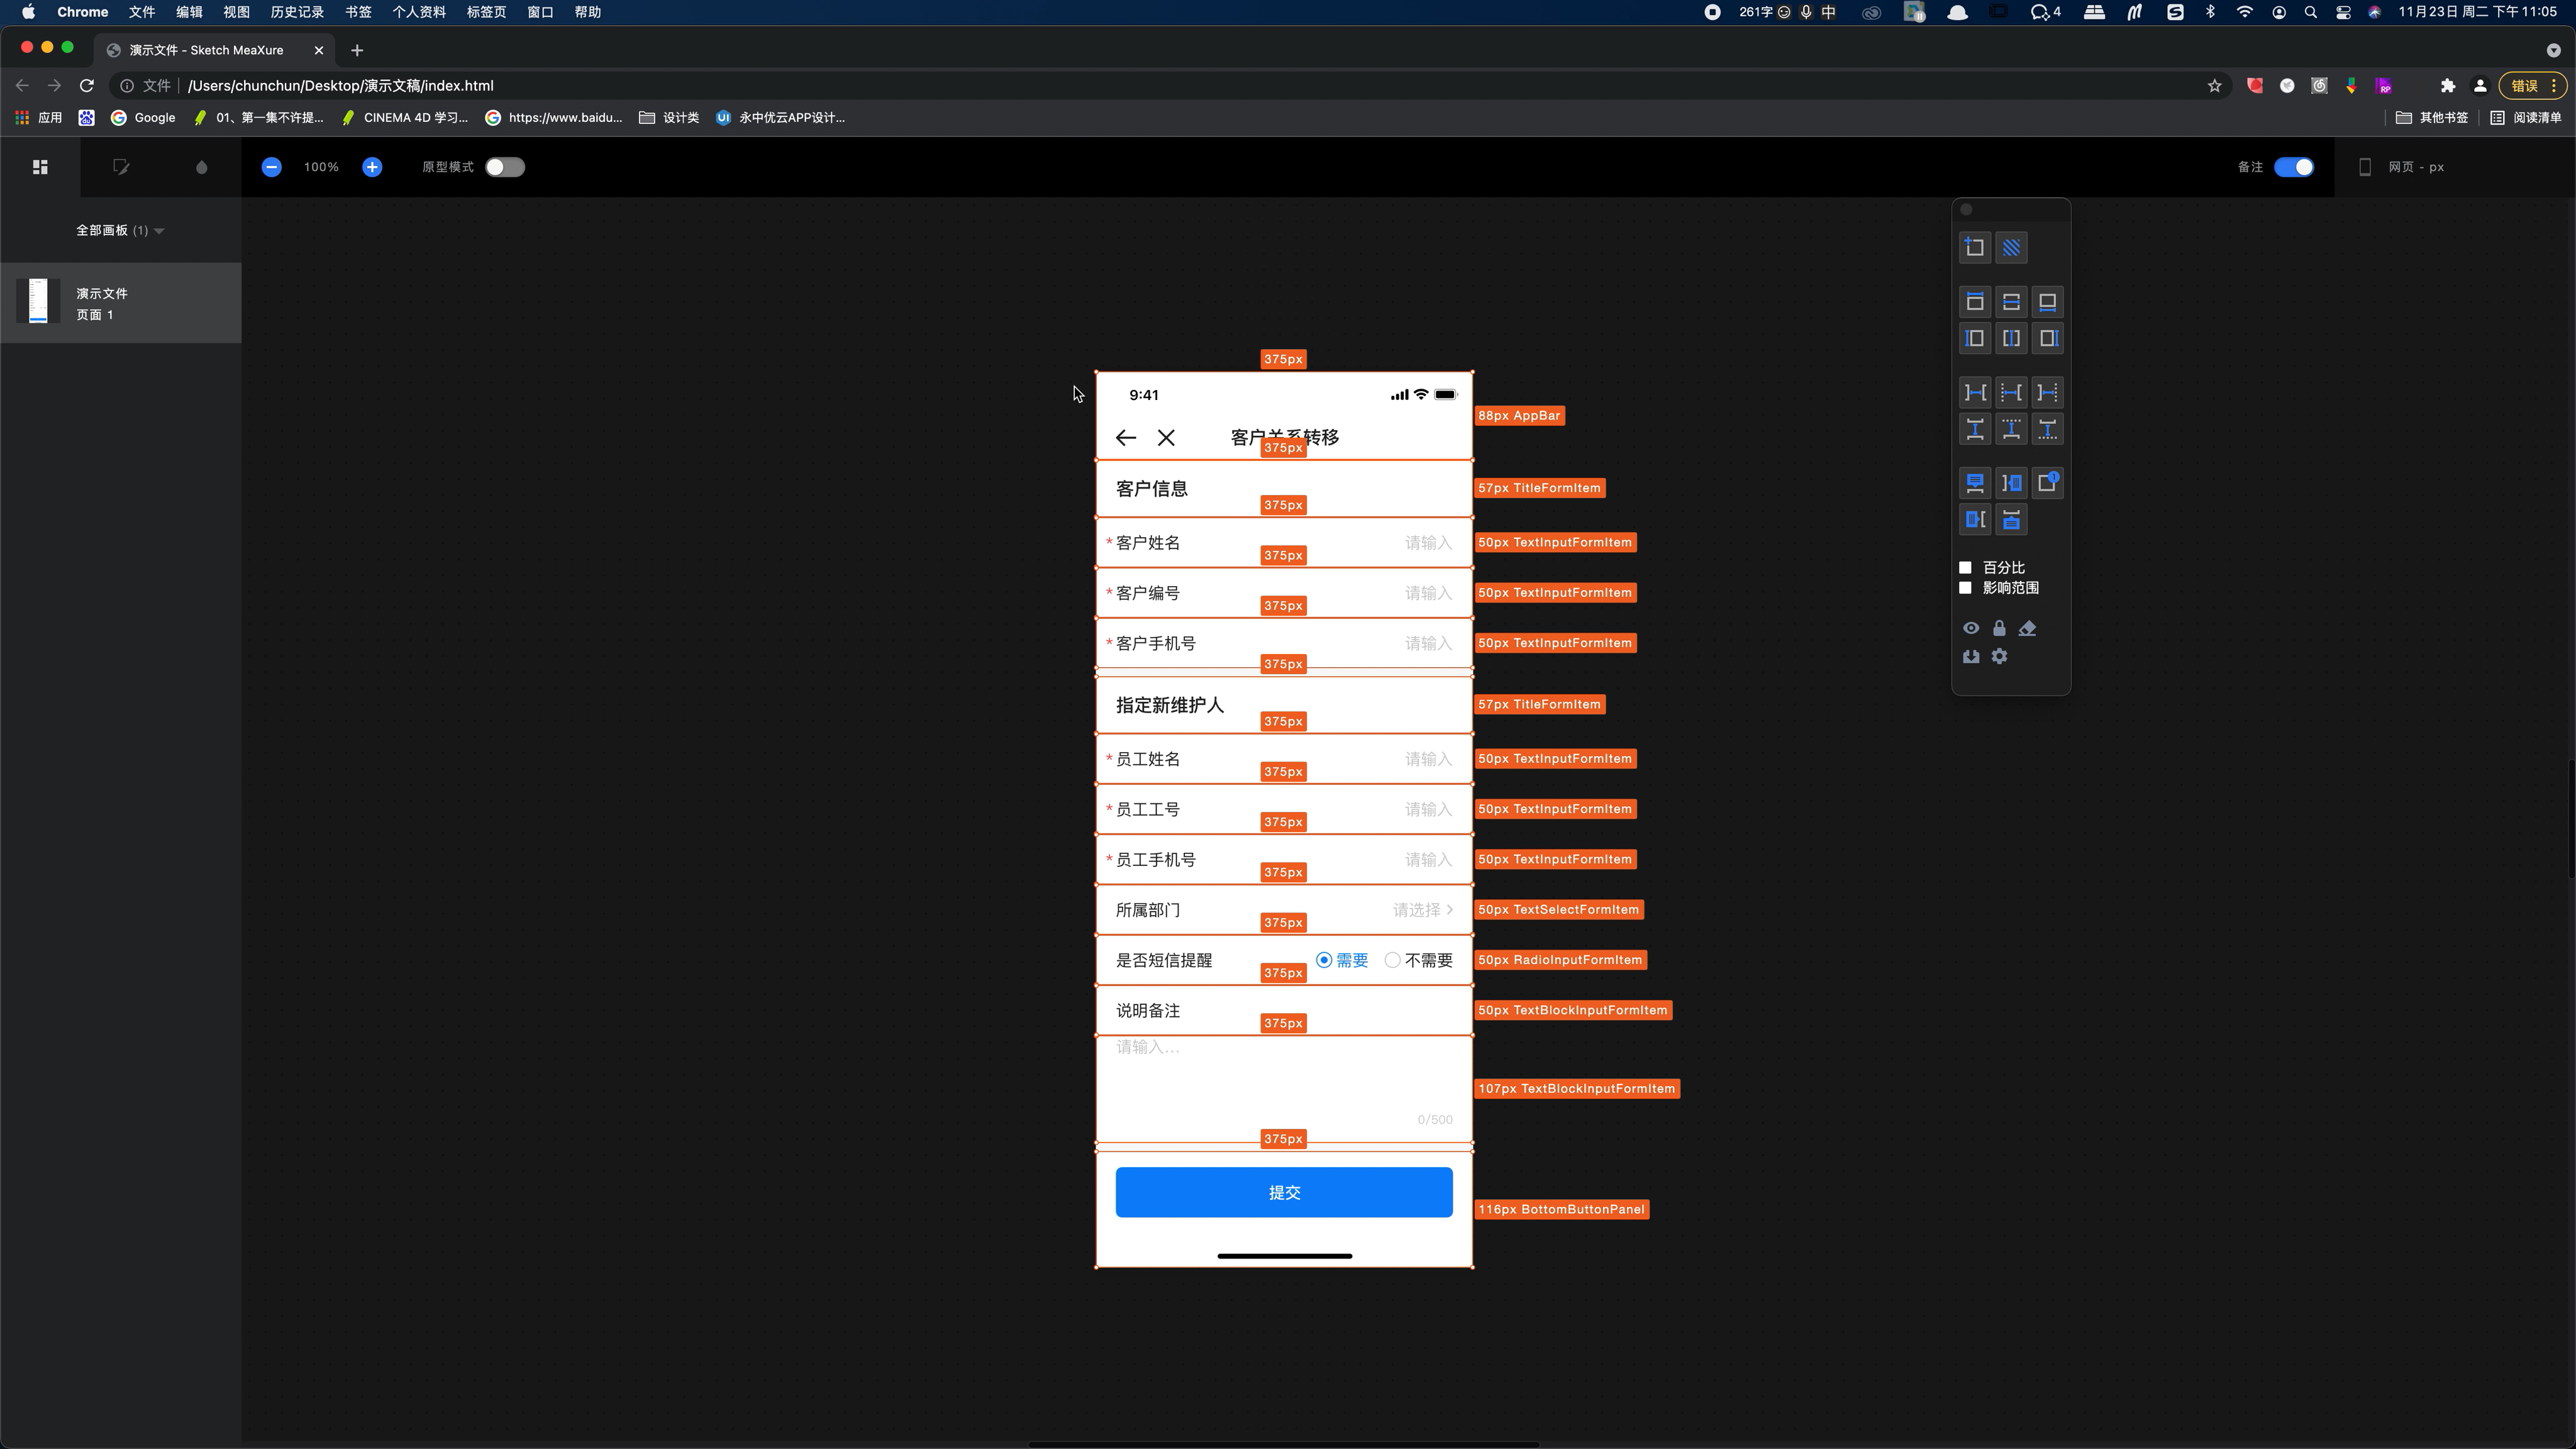
Task: Click the 说明备注 text area 请输入...
Action: click(1285, 1088)
